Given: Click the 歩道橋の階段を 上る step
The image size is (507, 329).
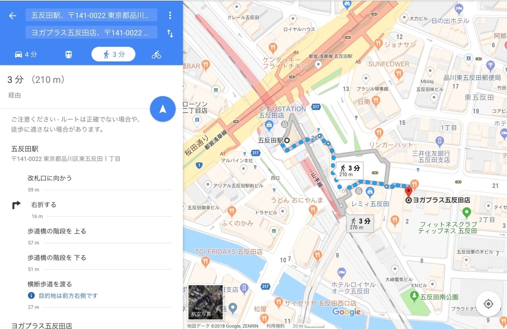Looking at the screenshot, I should coord(57,231).
